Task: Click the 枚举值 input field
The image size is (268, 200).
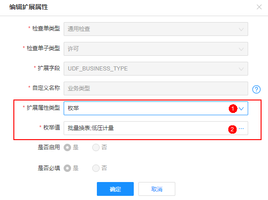Action: point(156,128)
